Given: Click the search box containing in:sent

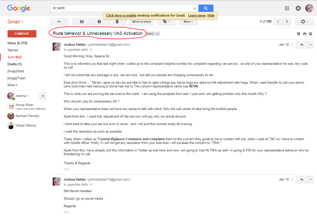Looking at the screenshot, I should [x=122, y=8].
